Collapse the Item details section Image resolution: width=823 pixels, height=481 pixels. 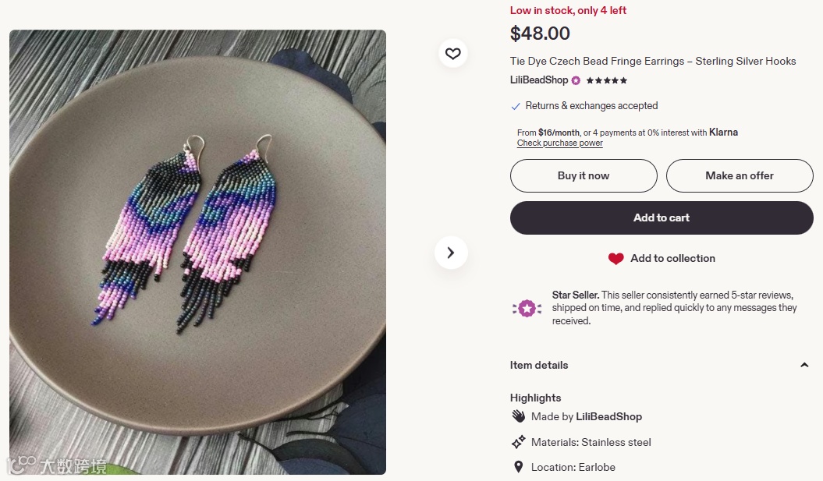(x=804, y=365)
